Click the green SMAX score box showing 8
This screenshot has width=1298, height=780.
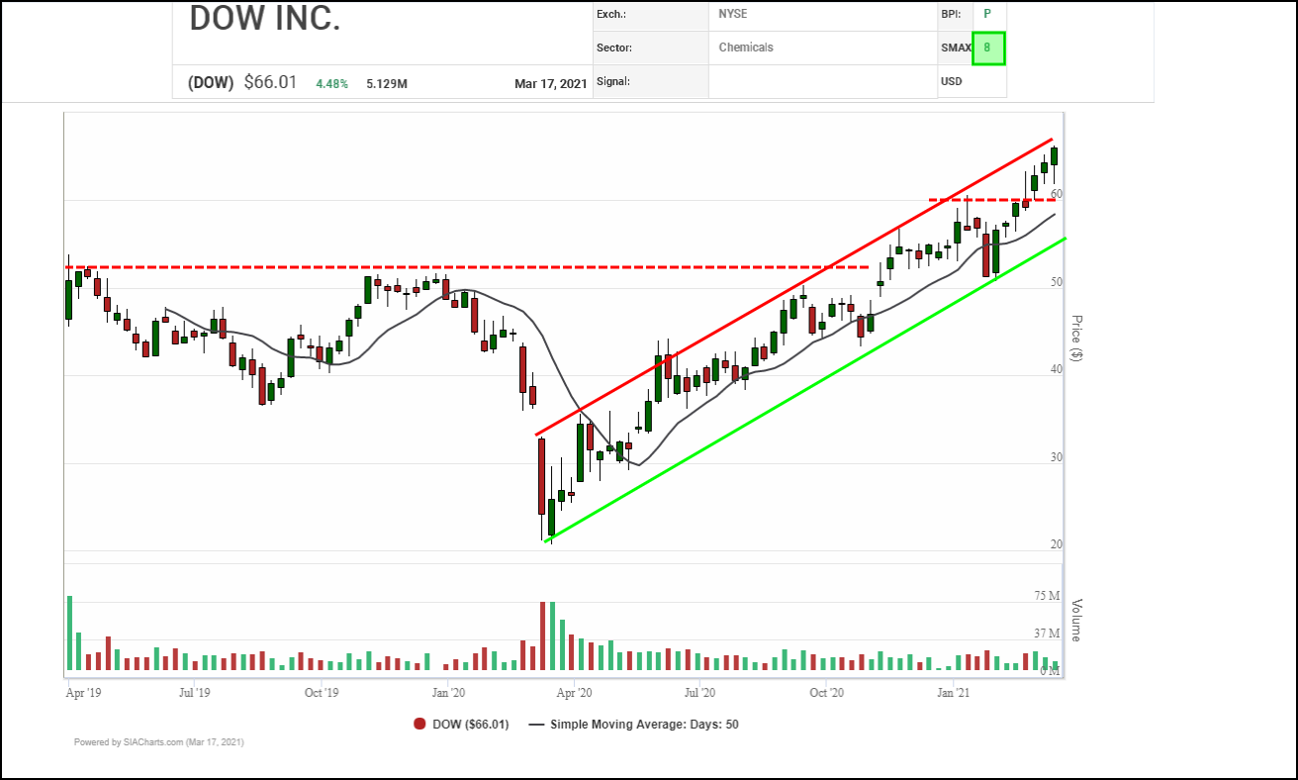[x=987, y=48]
